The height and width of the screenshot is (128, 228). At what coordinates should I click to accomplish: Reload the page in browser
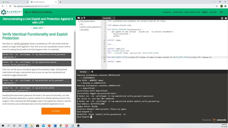(10, 6)
